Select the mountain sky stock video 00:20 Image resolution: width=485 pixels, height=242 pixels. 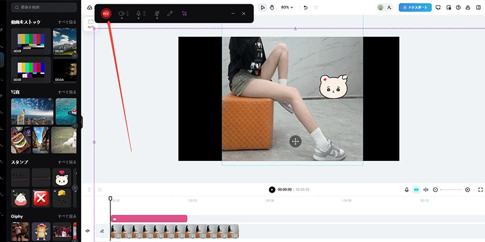(65, 41)
